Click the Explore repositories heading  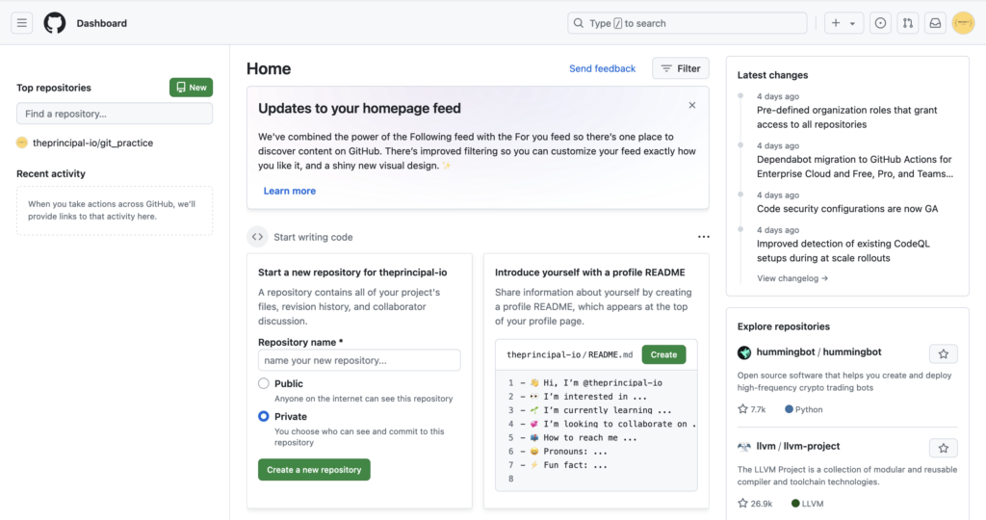[x=784, y=326]
